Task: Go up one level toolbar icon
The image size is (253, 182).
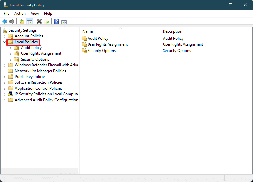Action: coord(22,21)
